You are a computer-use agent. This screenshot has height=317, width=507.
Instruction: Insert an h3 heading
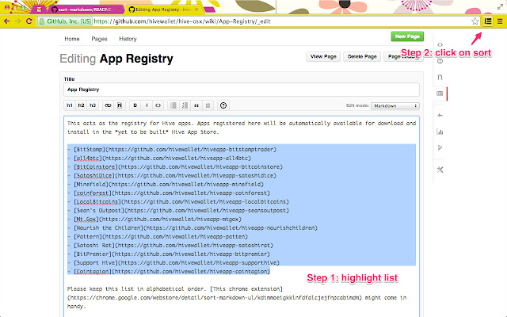tap(93, 105)
